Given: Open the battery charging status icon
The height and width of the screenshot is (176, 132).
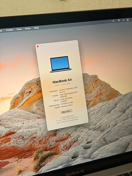Looking at the screenshot, I should (x=113, y=21).
